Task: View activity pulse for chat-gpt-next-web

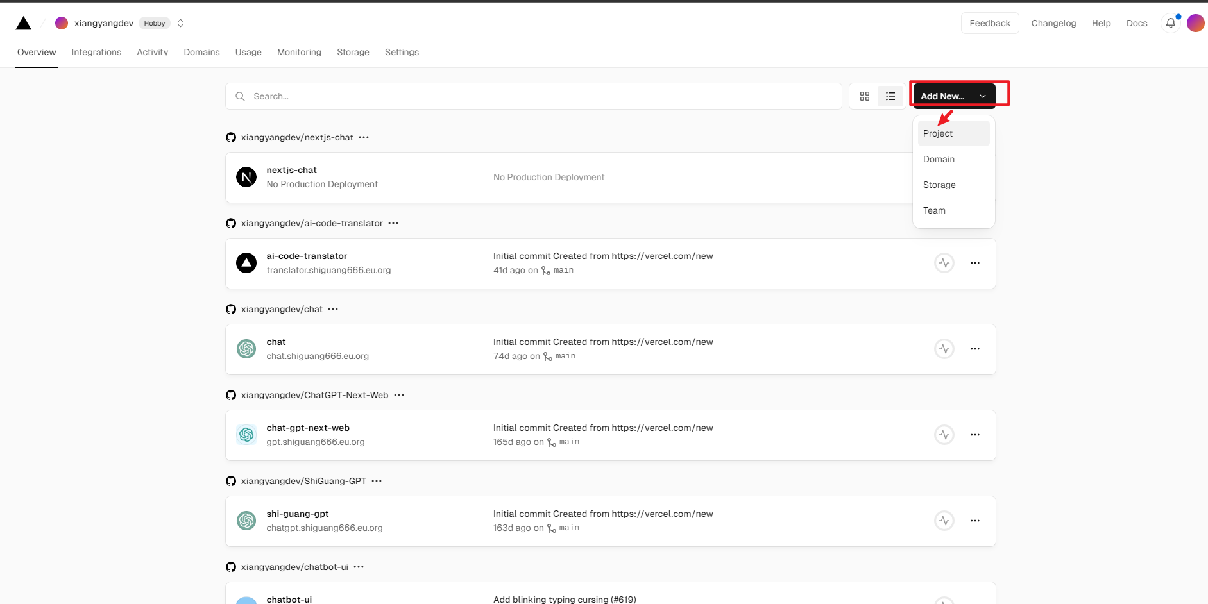Action: (x=944, y=435)
